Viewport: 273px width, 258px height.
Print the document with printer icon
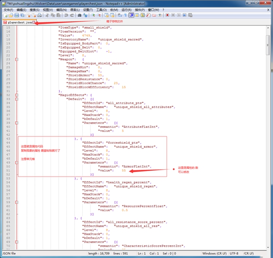(x=40, y=15)
